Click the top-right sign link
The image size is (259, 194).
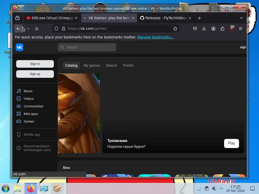click(x=243, y=47)
